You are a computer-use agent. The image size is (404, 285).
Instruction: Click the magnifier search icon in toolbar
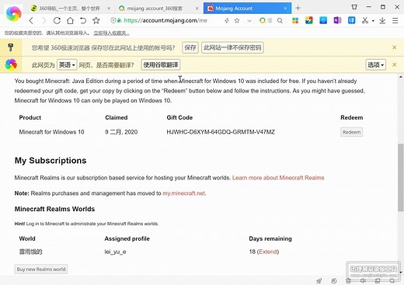[x=280, y=20]
